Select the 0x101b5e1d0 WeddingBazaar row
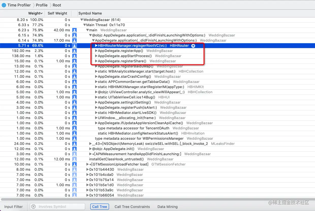Screen dimensions: 315x211 point(157,185)
